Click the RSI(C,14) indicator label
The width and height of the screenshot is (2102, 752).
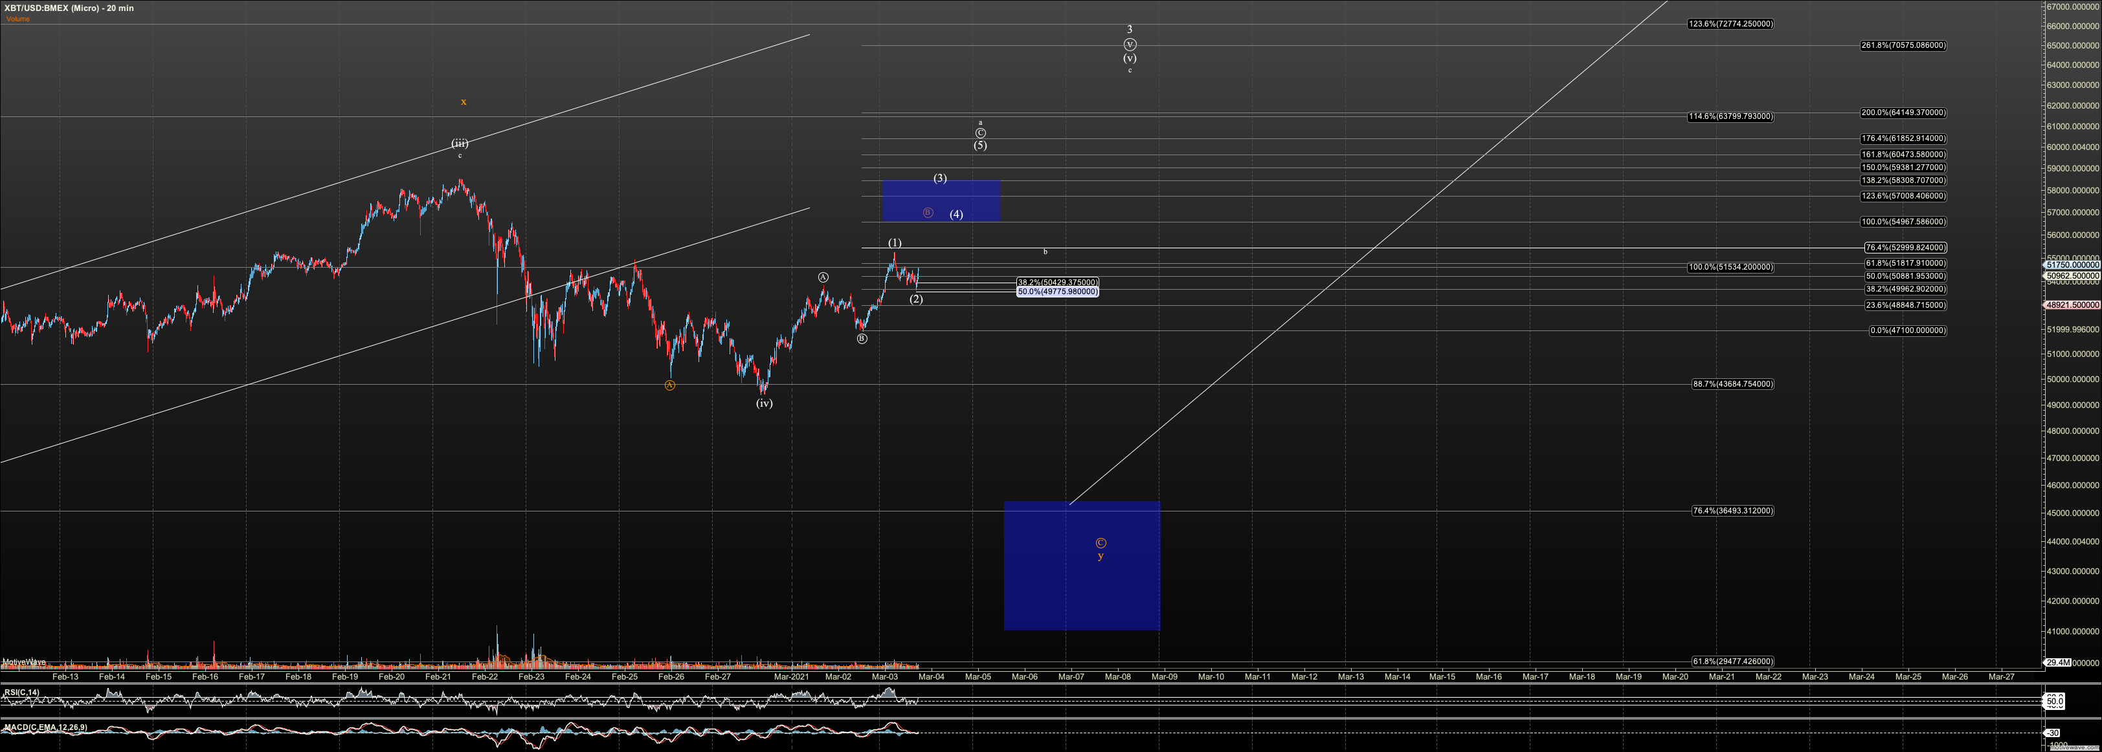21,693
